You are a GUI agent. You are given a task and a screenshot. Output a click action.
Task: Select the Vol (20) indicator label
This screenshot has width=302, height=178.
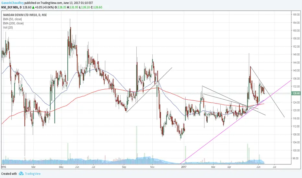[x=8, y=28]
